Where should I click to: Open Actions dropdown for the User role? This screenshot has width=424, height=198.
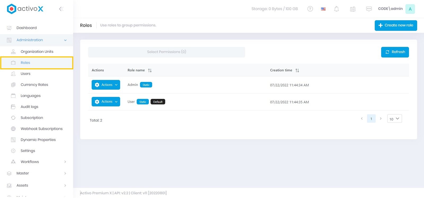pyautogui.click(x=106, y=102)
